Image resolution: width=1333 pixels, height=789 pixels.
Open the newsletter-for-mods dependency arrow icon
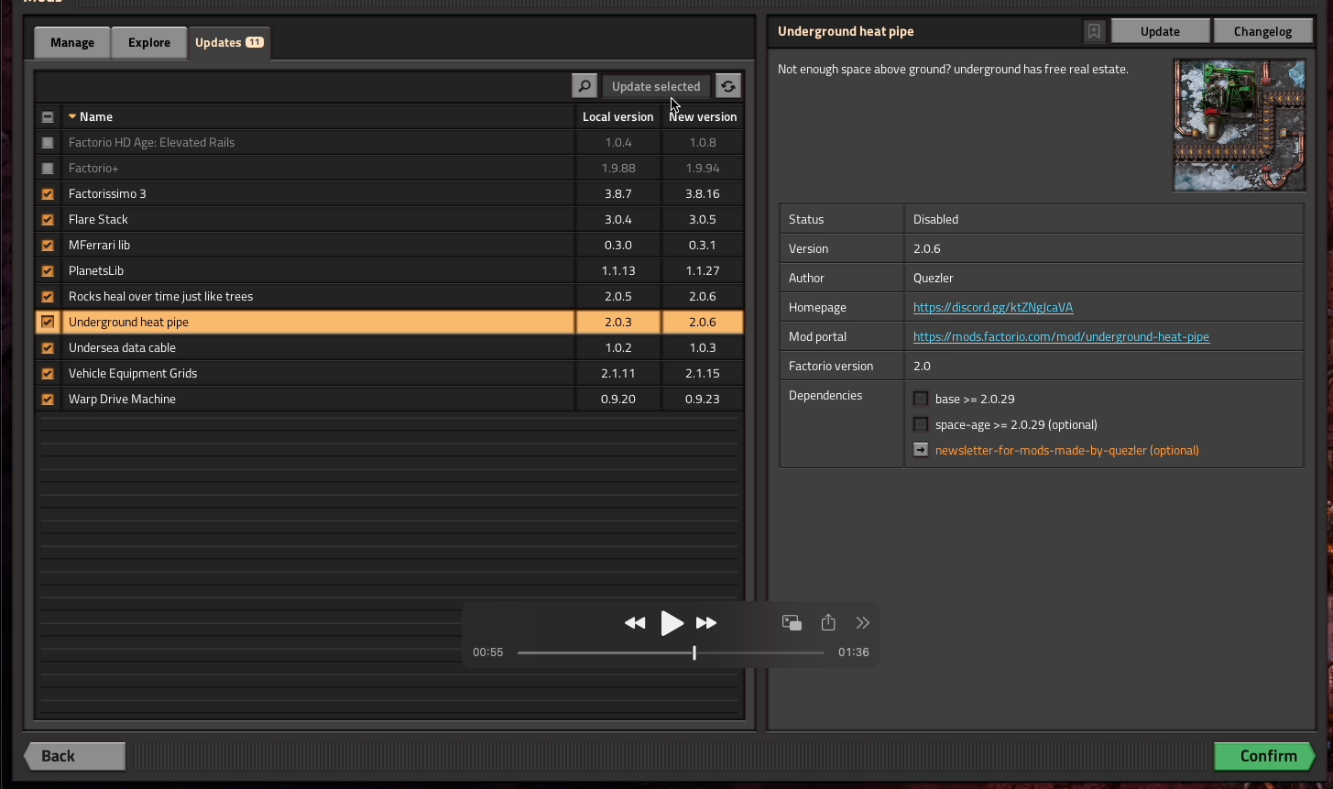tap(921, 450)
